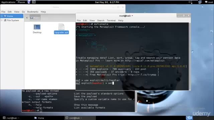Image resolution: width=214 pixels, height=120 pixels.
Task: Expand the File System tree node
Action: click(2, 20)
